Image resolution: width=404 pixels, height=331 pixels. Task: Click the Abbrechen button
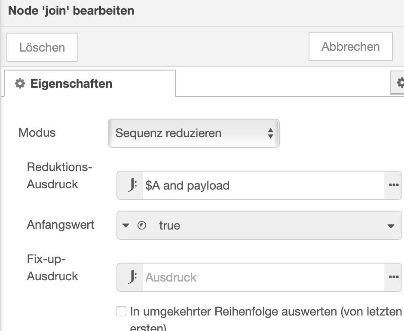click(350, 46)
